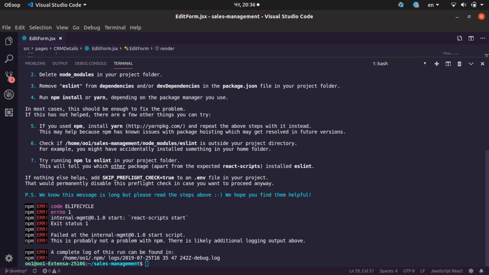Click the blue tray icon beside Slack
This screenshot has width=489, height=275.
(416, 5)
